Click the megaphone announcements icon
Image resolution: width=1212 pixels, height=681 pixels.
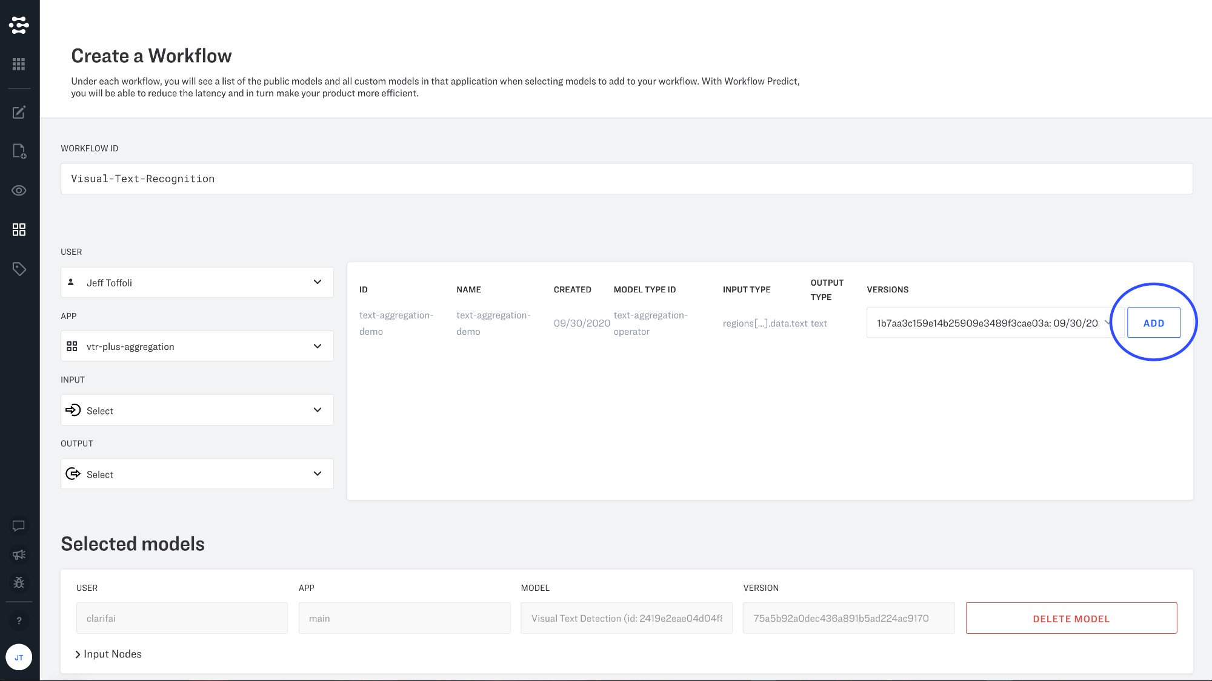tap(19, 554)
